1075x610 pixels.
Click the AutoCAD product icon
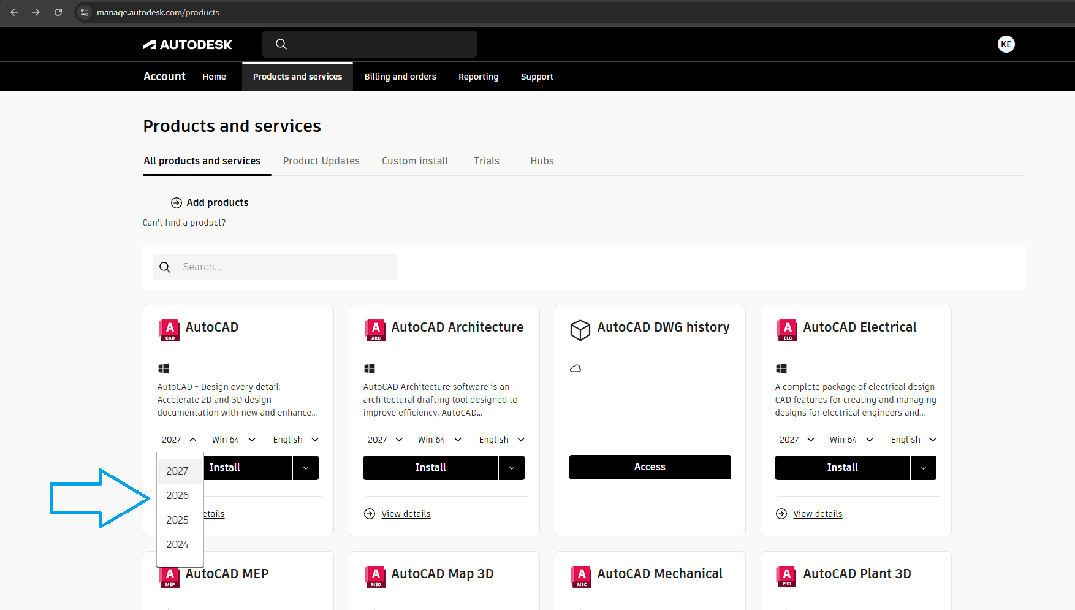point(169,330)
